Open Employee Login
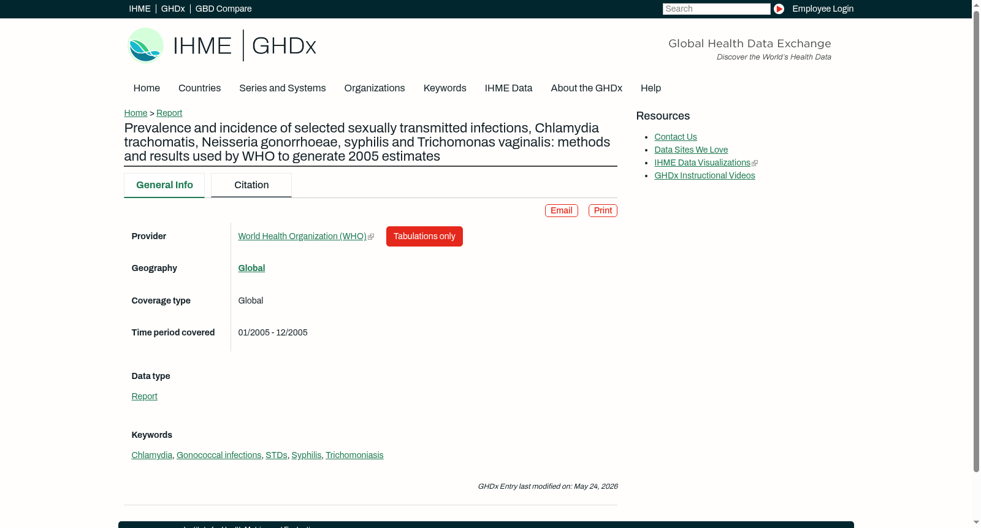The height and width of the screenshot is (528, 981). click(823, 9)
